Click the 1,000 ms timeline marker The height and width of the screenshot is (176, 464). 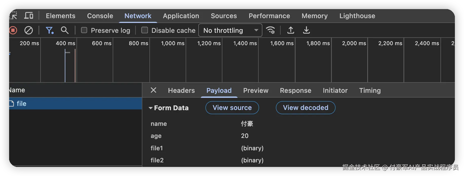click(173, 43)
